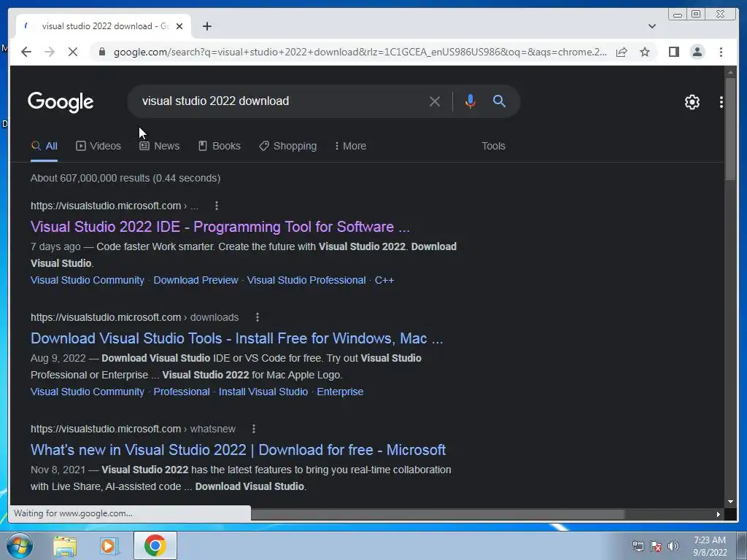Image resolution: width=747 pixels, height=560 pixels.
Task: Click the Install Visual Studio sitelink
Action: [263, 392]
